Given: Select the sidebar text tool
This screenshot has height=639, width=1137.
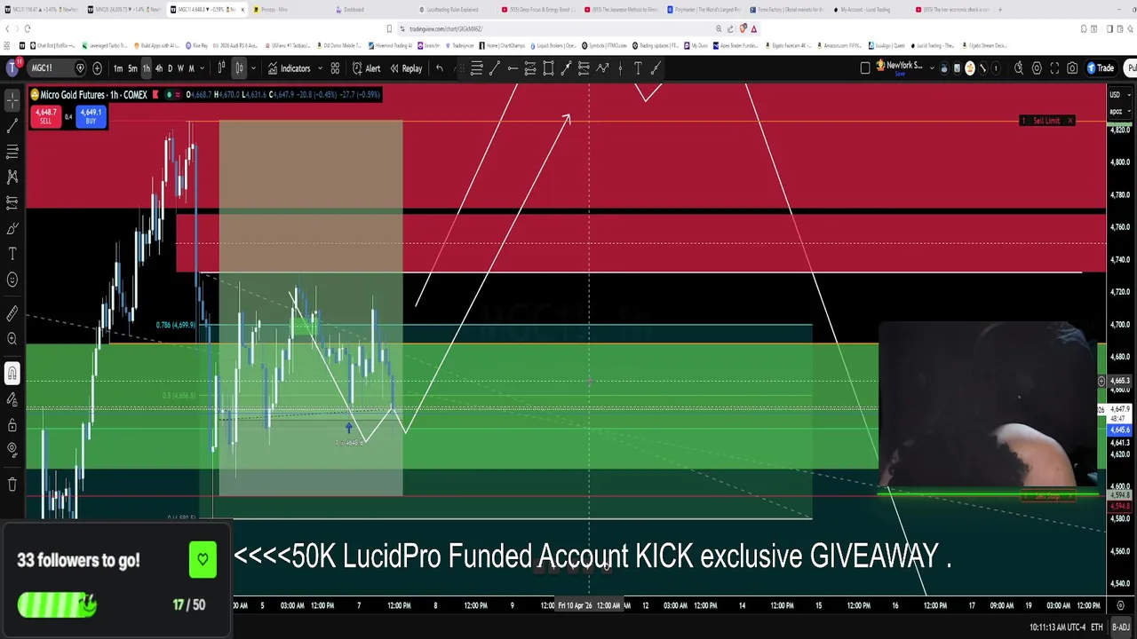Looking at the screenshot, I should pyautogui.click(x=12, y=255).
